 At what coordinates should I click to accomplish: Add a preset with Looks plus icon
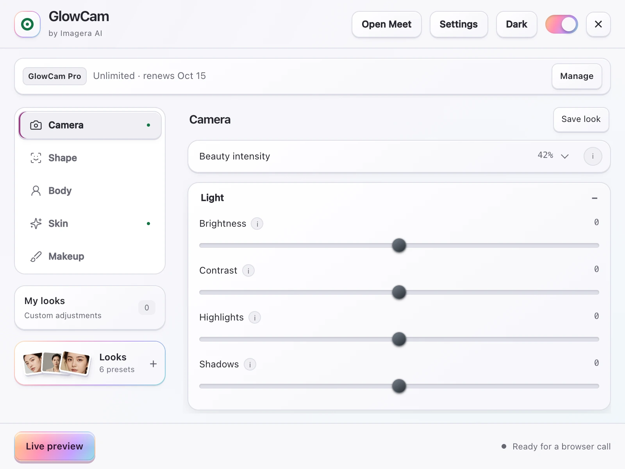point(154,364)
